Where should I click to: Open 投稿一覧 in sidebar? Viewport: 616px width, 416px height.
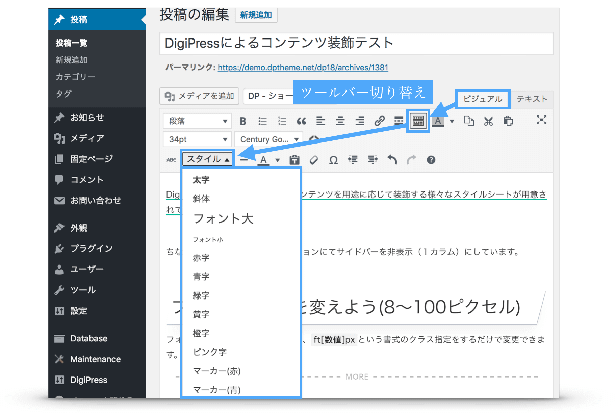(72, 43)
